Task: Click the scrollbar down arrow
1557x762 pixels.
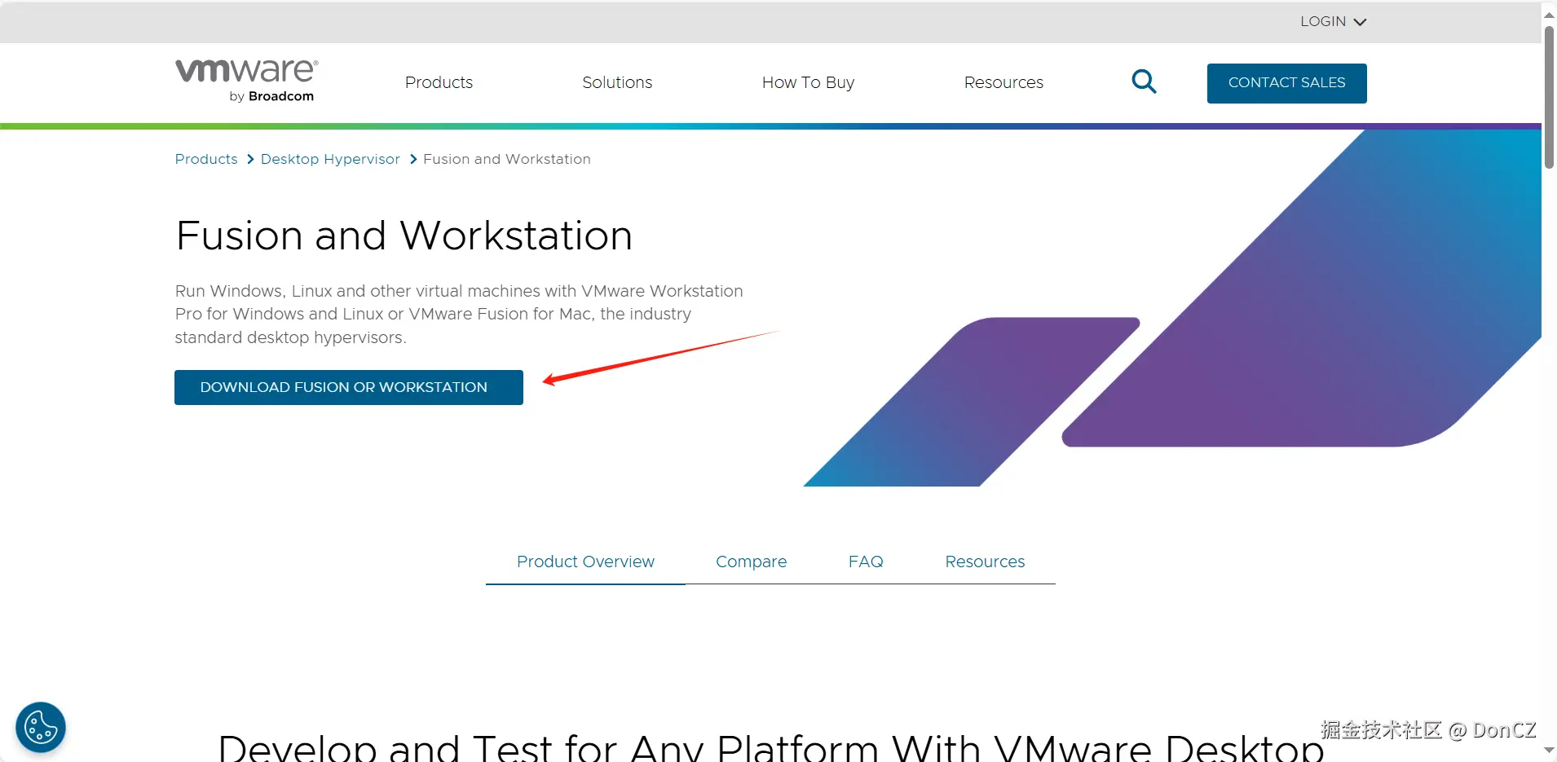Action: click(x=1549, y=751)
